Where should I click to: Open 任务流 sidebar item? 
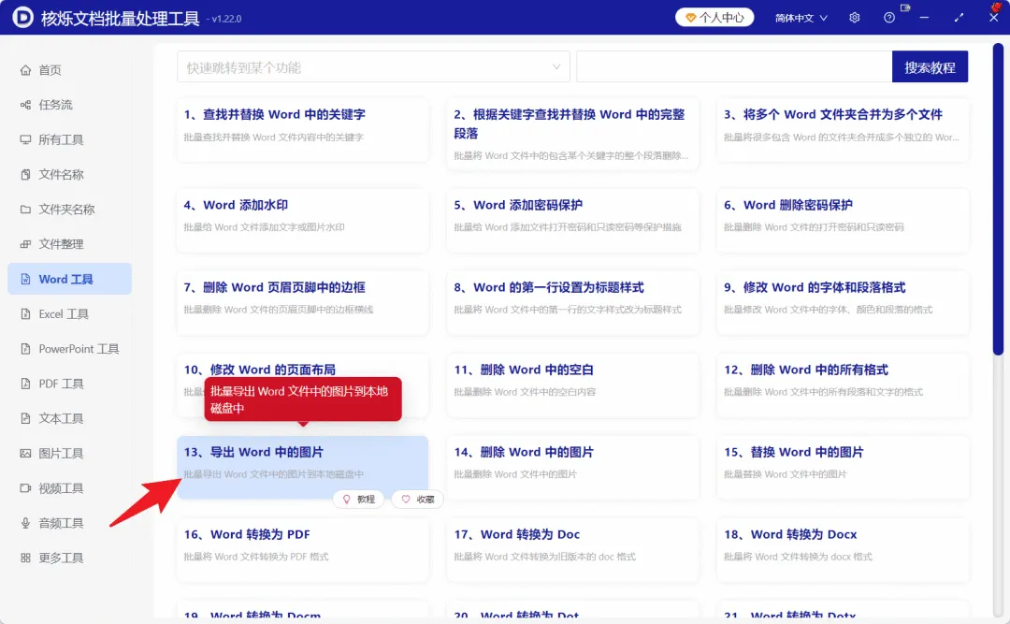click(69, 105)
